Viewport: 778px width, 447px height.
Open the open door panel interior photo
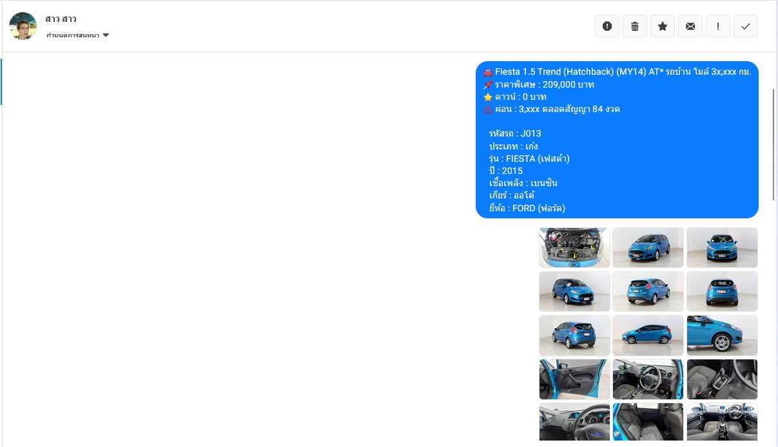[574, 379]
